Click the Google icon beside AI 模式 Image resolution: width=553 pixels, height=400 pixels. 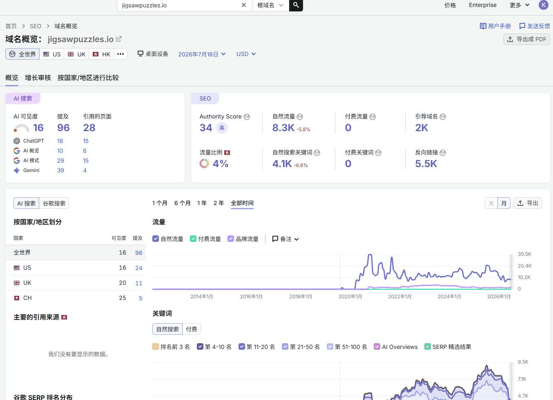coord(17,161)
